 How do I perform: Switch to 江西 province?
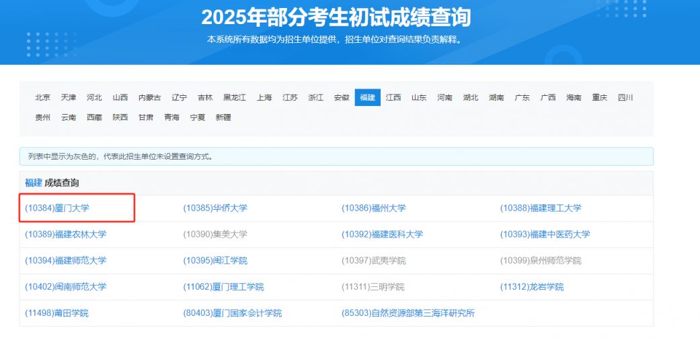click(x=393, y=97)
